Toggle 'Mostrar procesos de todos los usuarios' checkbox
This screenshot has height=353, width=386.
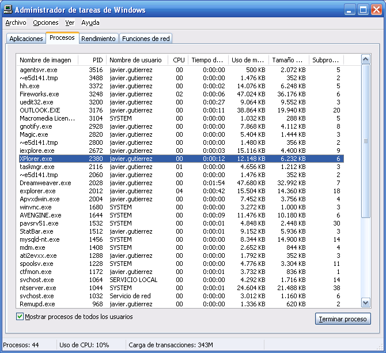[x=20, y=317]
